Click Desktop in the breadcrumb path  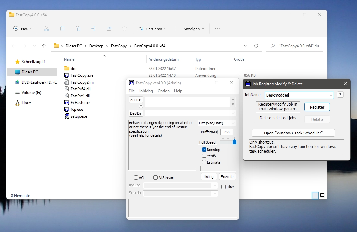(96, 46)
